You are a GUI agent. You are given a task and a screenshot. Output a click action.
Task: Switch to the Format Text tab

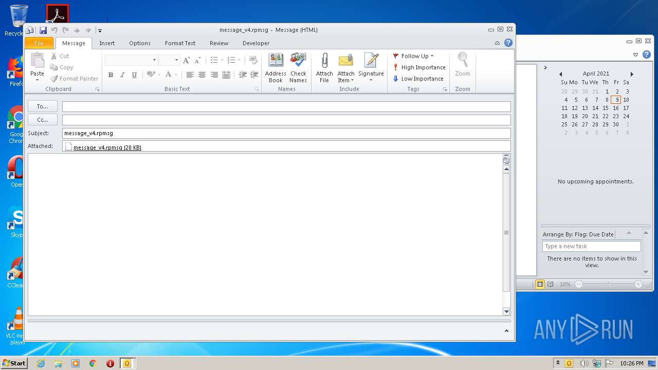pyautogui.click(x=180, y=43)
